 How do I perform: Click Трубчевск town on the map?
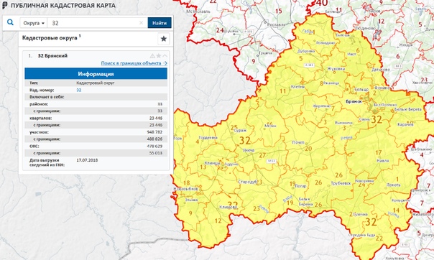click(x=341, y=183)
